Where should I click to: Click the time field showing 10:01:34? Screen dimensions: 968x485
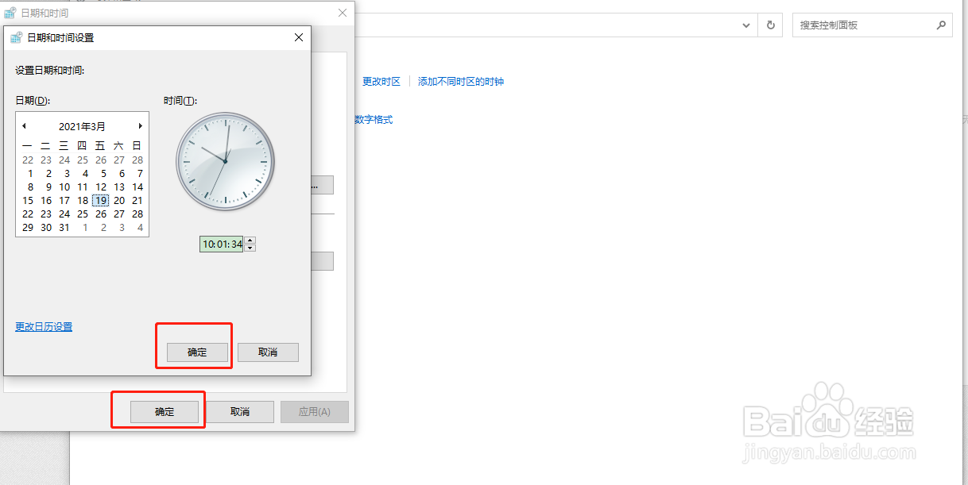pos(223,244)
